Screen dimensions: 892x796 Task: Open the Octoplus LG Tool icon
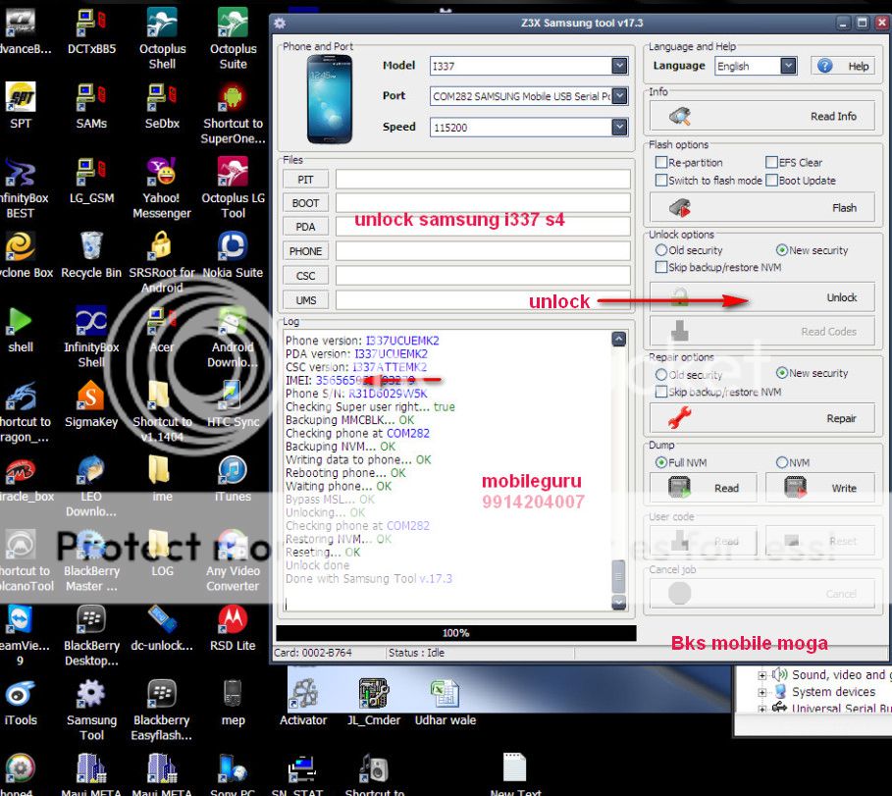click(x=233, y=187)
